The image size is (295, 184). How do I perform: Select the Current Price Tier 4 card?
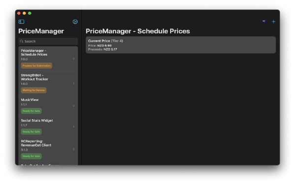pos(181,45)
